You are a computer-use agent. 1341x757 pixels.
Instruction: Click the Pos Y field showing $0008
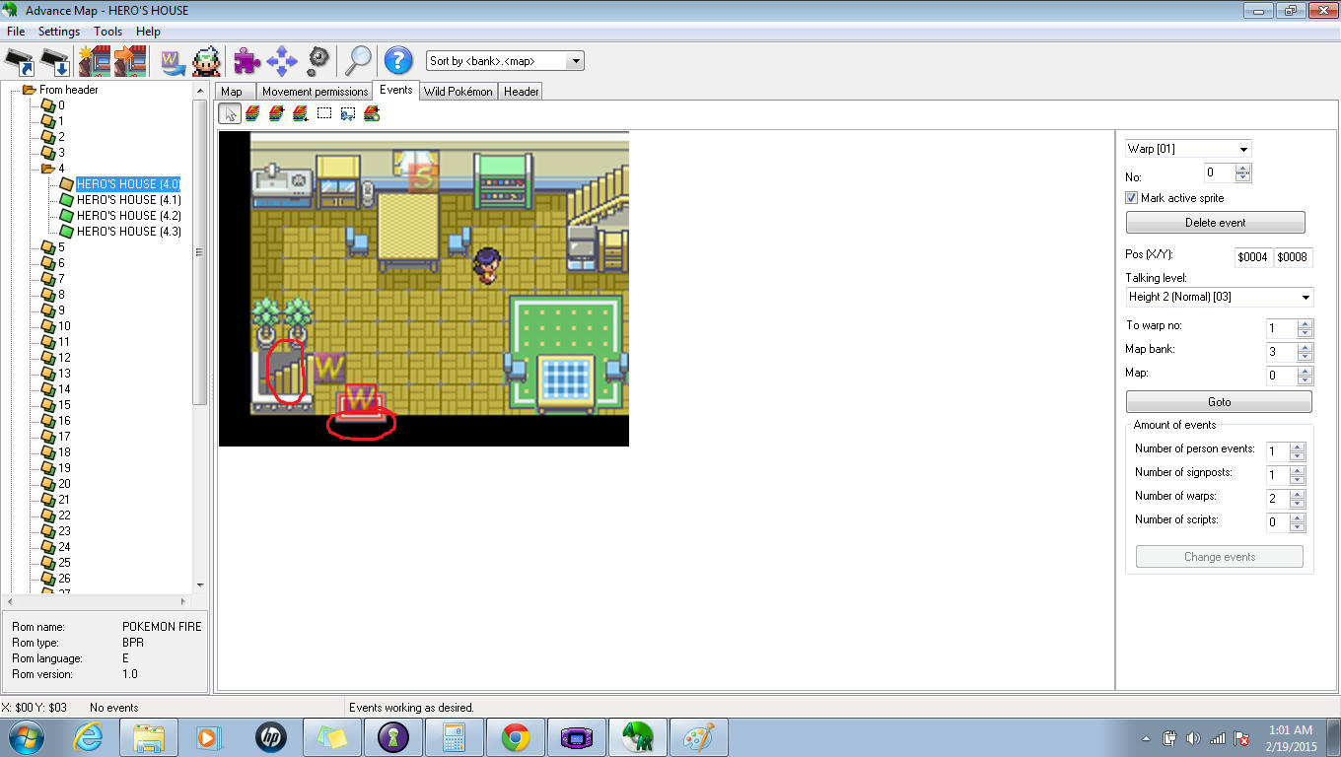1293,257
